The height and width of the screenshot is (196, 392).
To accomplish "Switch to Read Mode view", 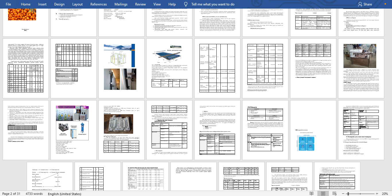I will click(x=311, y=194).
